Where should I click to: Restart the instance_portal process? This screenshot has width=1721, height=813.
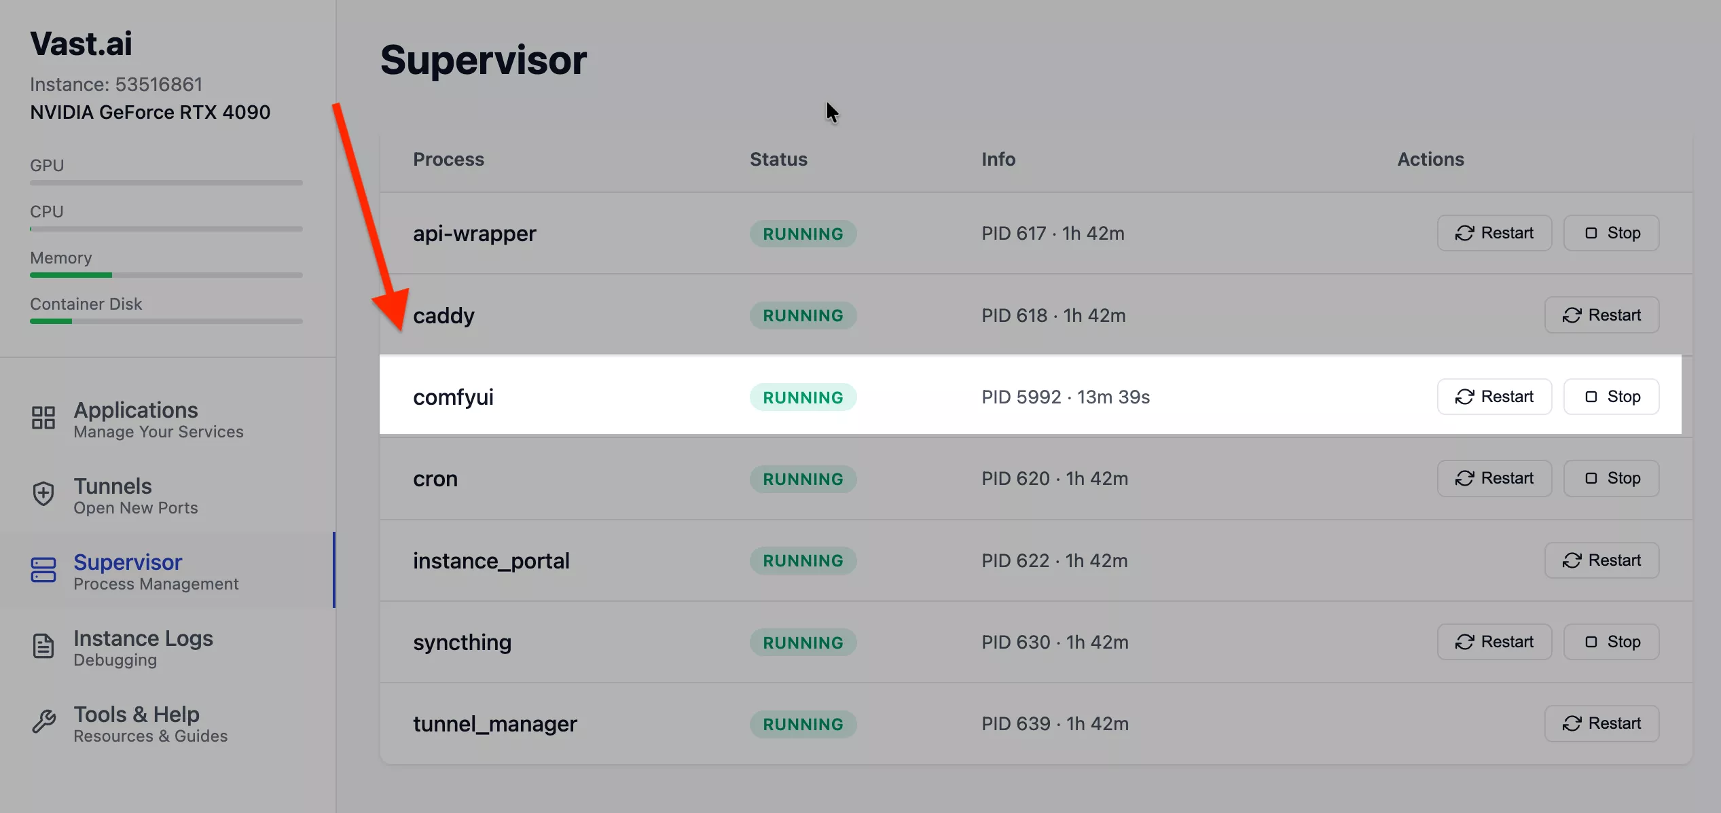tap(1601, 560)
